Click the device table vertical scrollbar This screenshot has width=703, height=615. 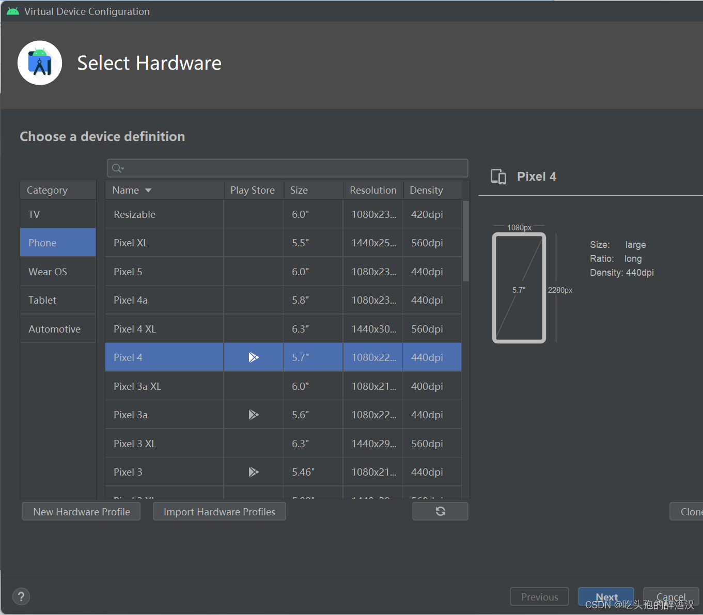[x=466, y=241]
